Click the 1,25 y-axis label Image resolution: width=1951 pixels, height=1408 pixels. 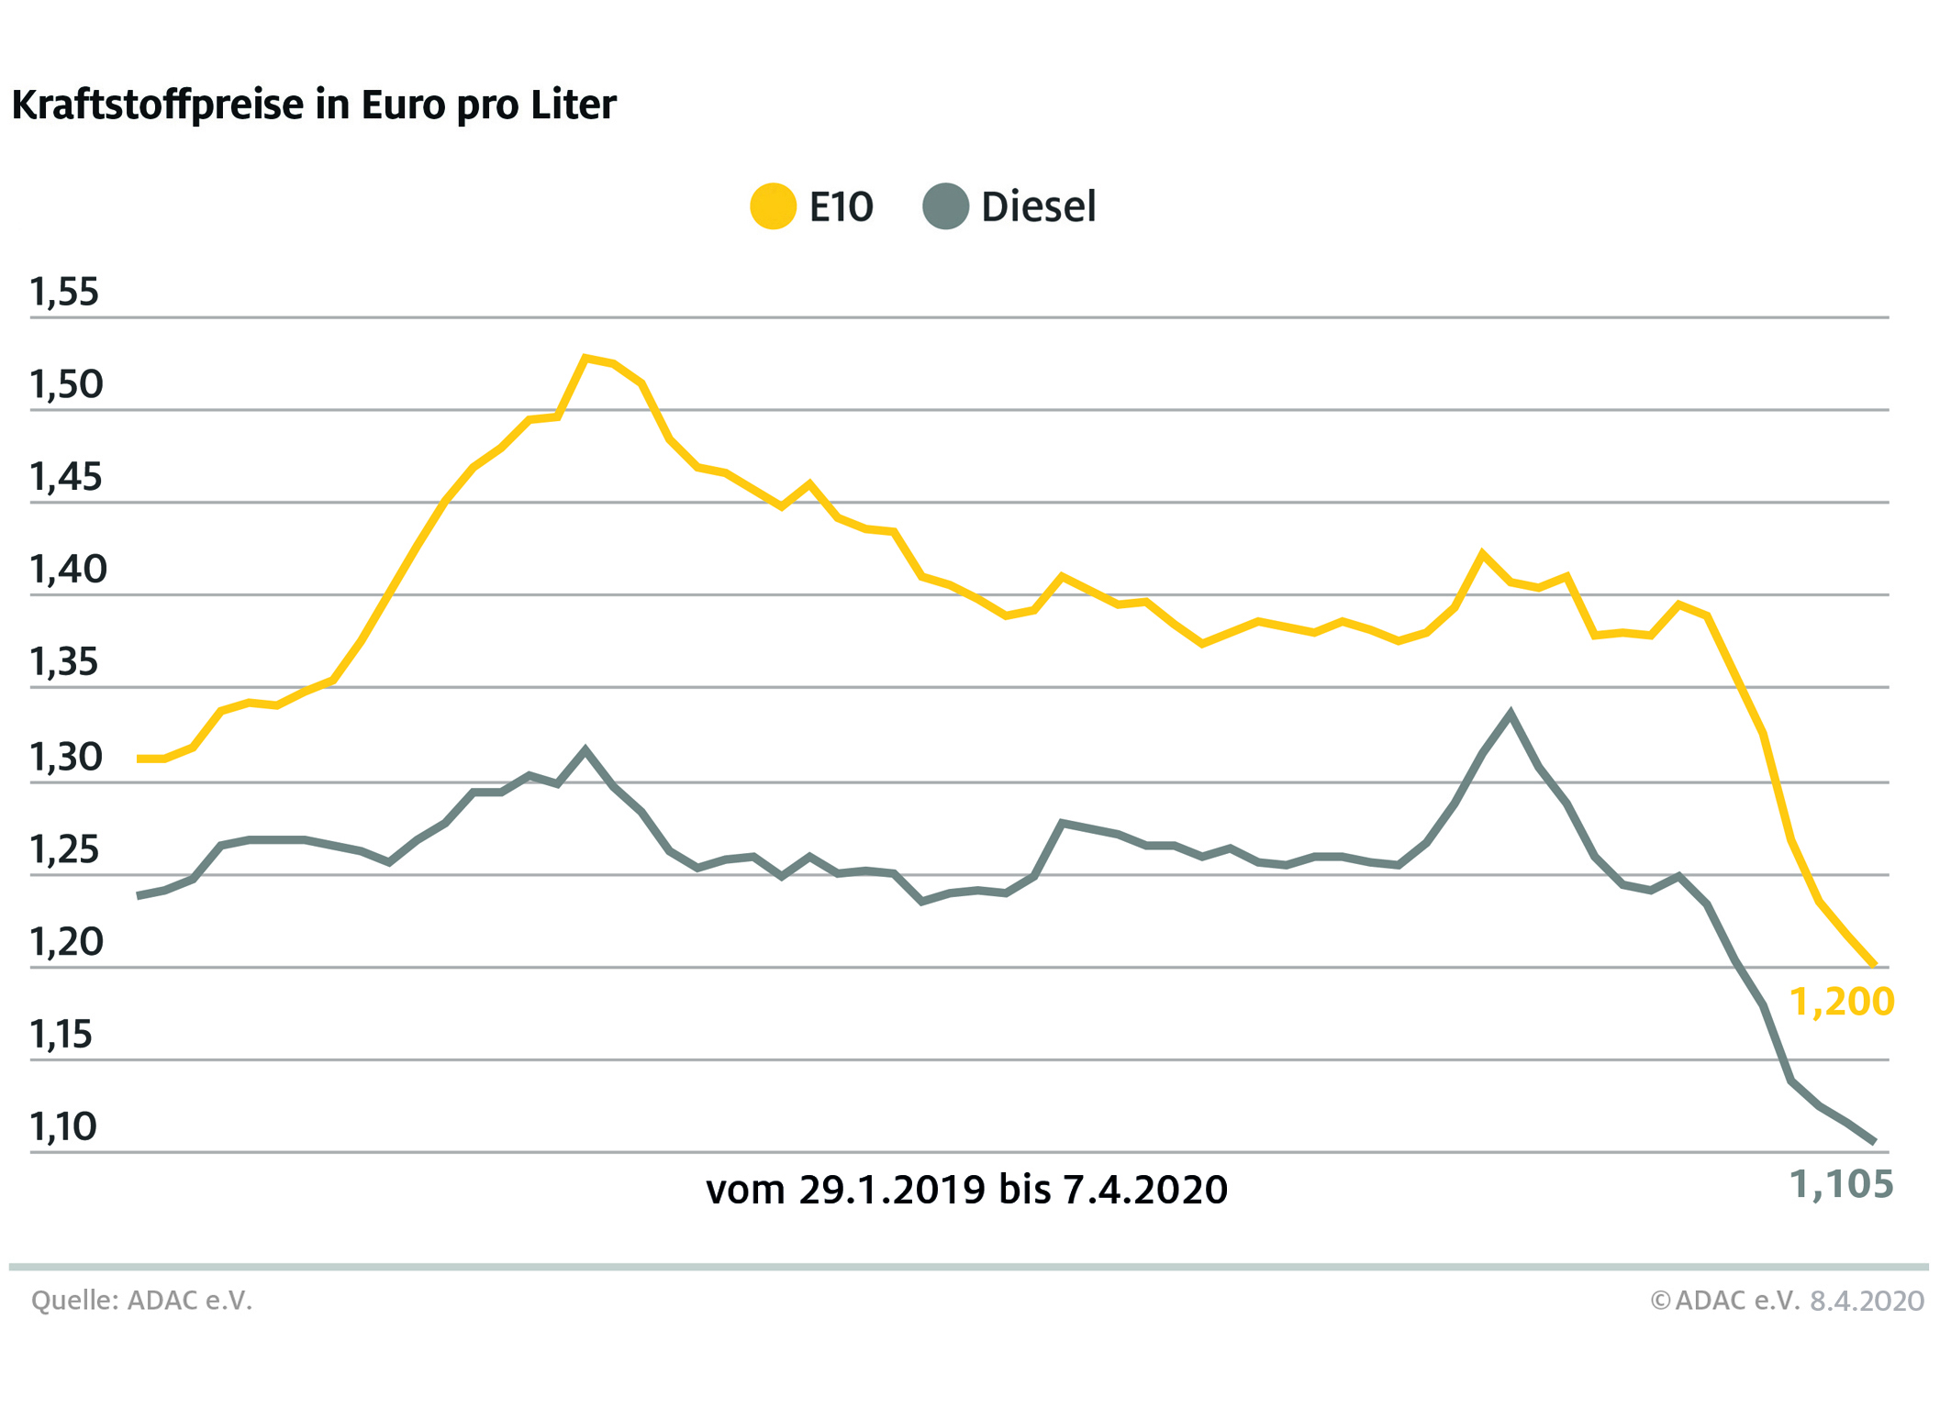pyautogui.click(x=64, y=851)
